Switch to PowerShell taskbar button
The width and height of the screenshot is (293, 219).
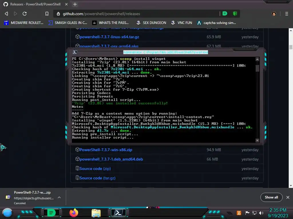(119, 213)
